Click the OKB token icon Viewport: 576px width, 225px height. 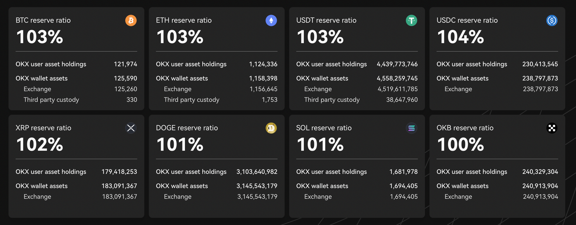click(x=552, y=128)
